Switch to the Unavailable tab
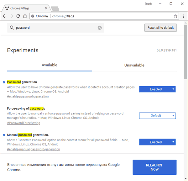The height and width of the screenshot is (181, 188). tap(134, 65)
